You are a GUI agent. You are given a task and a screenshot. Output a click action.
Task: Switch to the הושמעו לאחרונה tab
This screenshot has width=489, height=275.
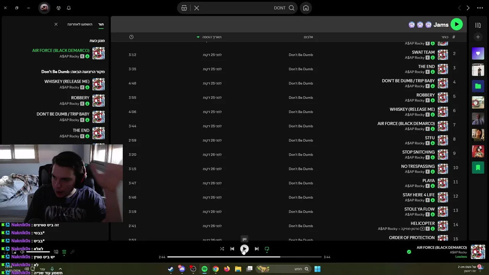click(80, 24)
